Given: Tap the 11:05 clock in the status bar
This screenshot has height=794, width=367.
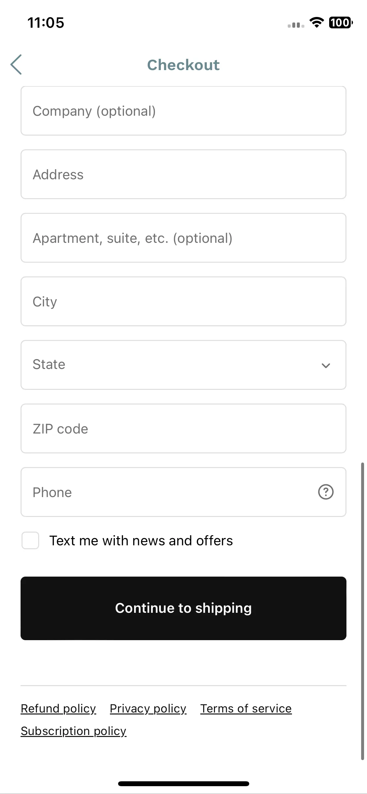Looking at the screenshot, I should (46, 23).
